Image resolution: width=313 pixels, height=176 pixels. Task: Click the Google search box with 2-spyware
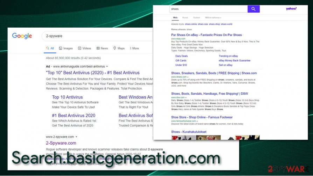click(98, 36)
